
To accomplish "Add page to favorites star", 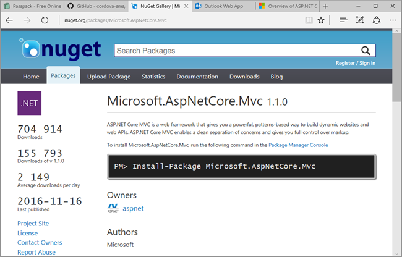I will (x=321, y=20).
